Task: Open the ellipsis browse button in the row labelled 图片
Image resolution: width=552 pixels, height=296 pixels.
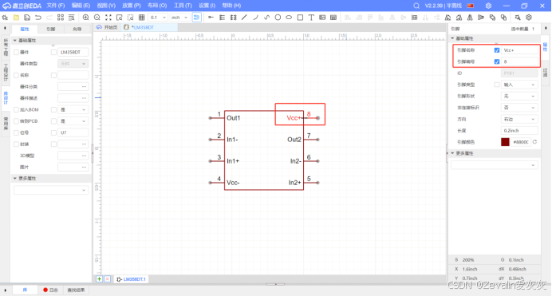Action: [x=84, y=168]
